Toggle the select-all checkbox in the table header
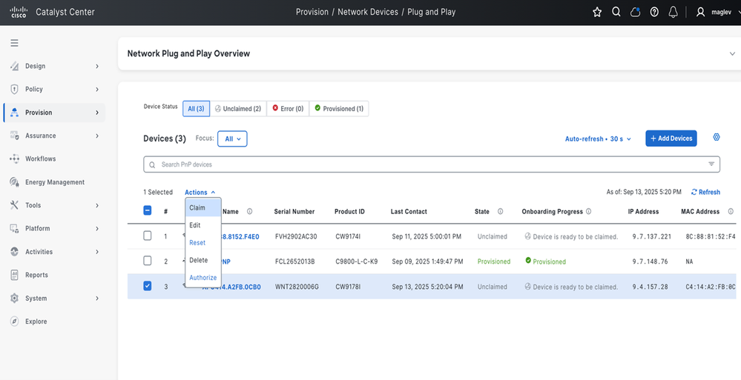Screen dimensions: 741x380 point(148,211)
